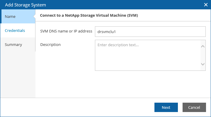211x117 pixels.
Task: Cancel adding the storage system
Action: 194,107
